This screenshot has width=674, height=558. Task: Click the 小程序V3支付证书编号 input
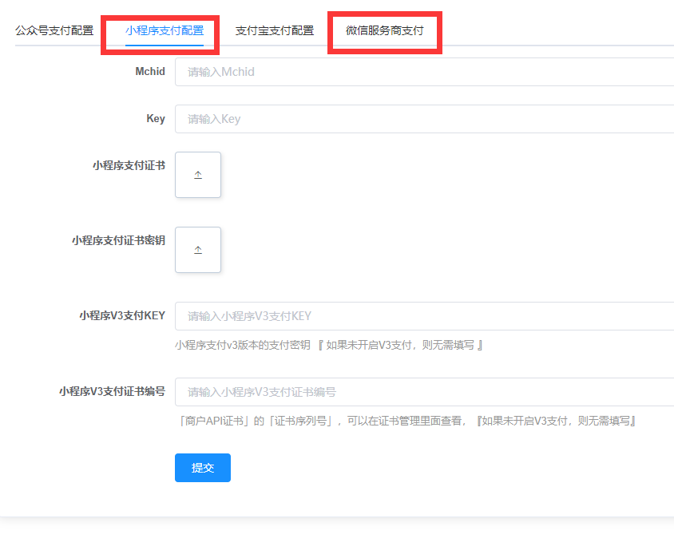click(424, 392)
